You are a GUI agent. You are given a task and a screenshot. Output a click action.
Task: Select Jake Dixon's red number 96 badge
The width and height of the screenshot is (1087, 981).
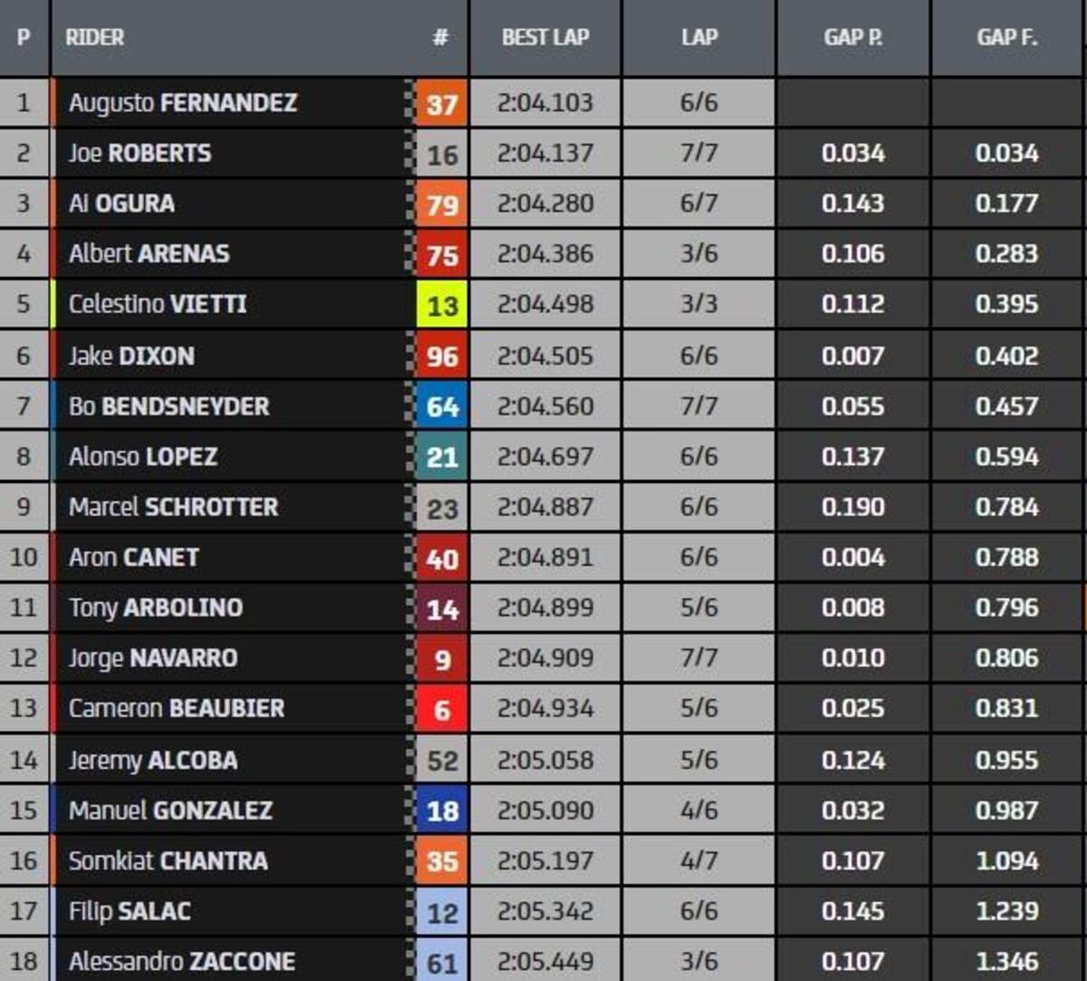point(441,356)
